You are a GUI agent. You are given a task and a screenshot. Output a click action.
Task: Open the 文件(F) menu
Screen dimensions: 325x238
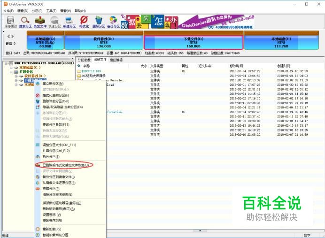[x=8, y=11]
